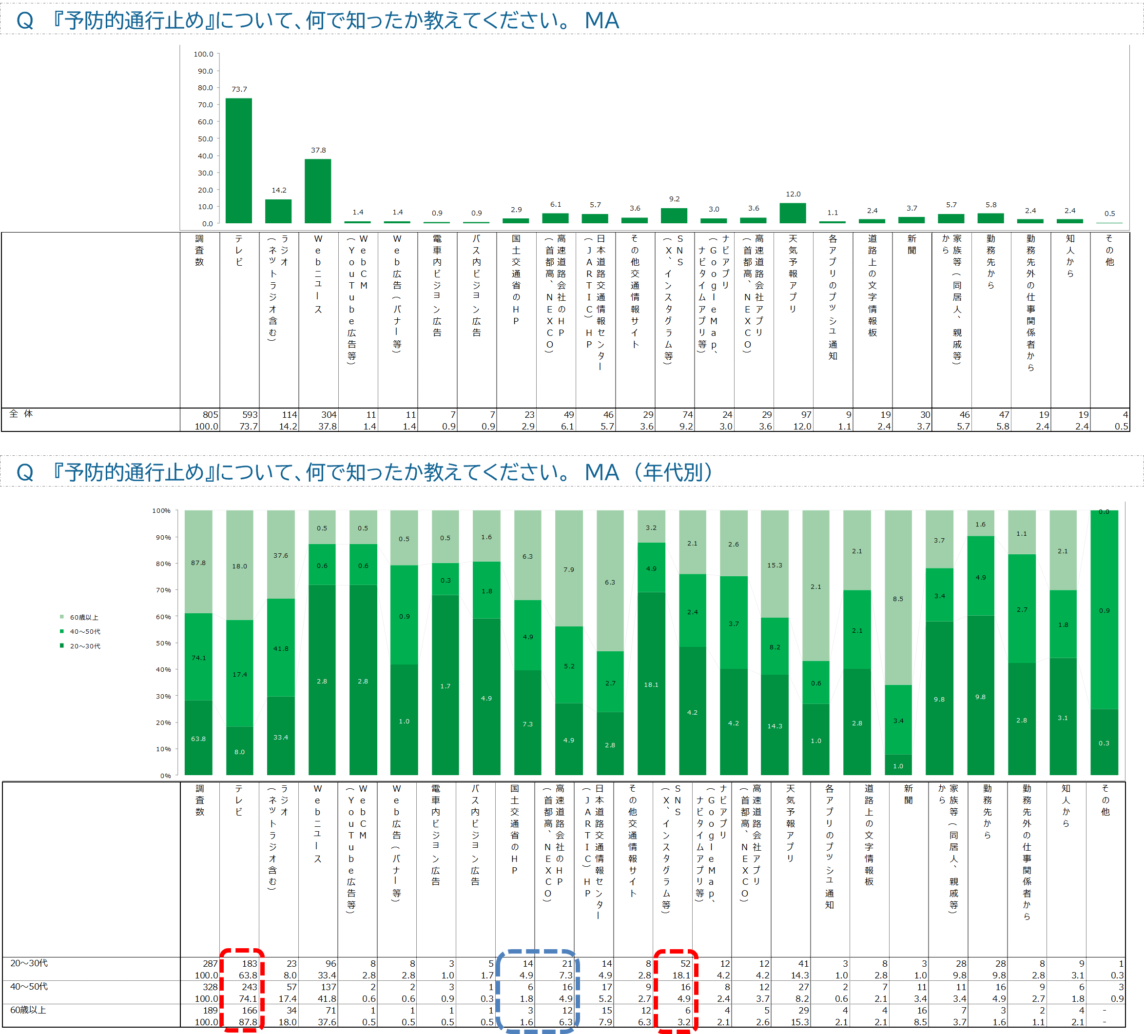1144x1034 pixels.
Task: Select 189 調査数 count for 60歳以上
Action: tap(210, 1010)
